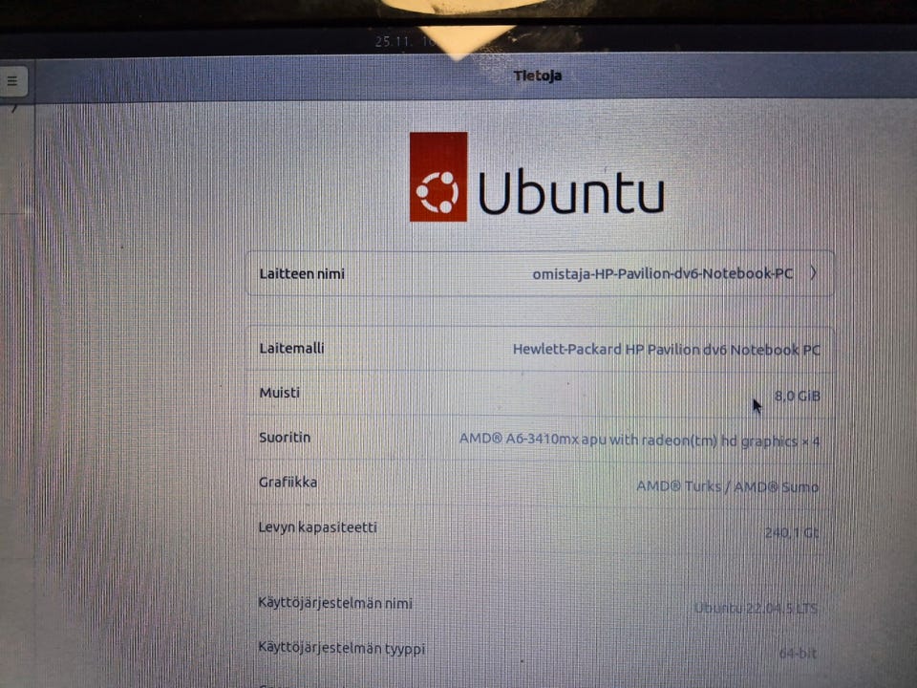Select the AMD A6-3410mx processor value

639,440
